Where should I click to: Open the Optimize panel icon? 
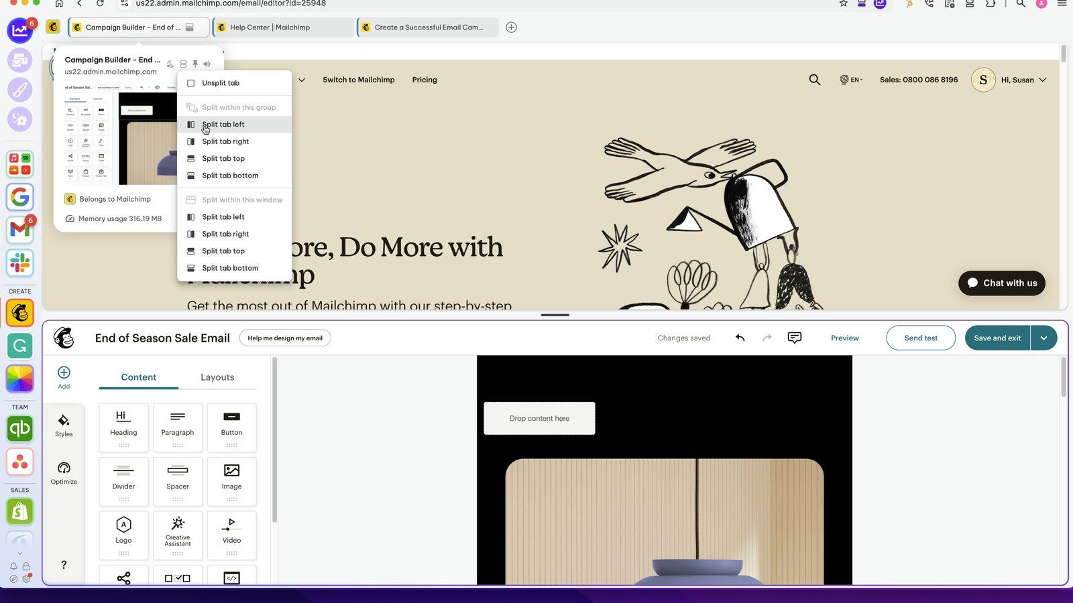point(64,473)
